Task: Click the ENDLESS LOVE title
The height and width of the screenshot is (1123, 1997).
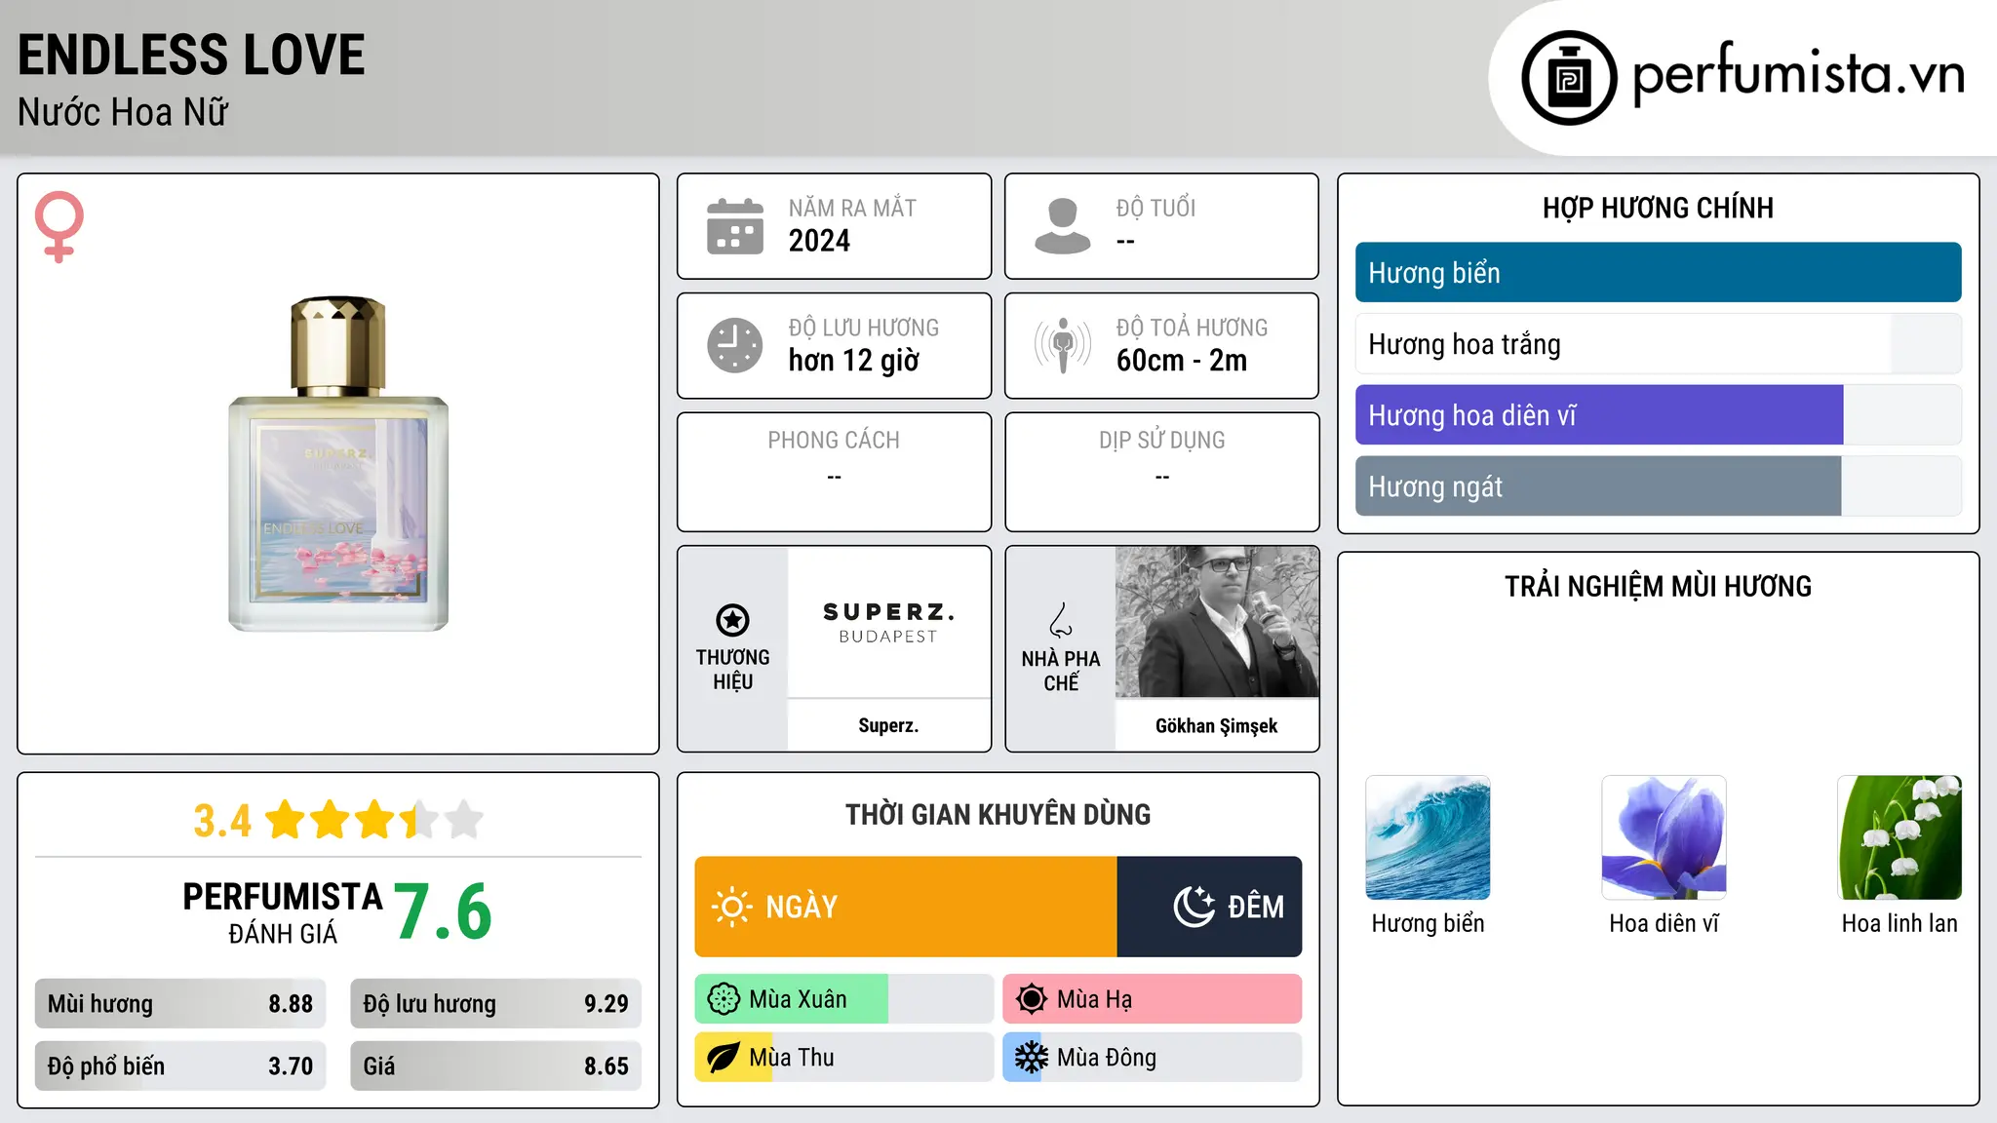Action: point(191,55)
